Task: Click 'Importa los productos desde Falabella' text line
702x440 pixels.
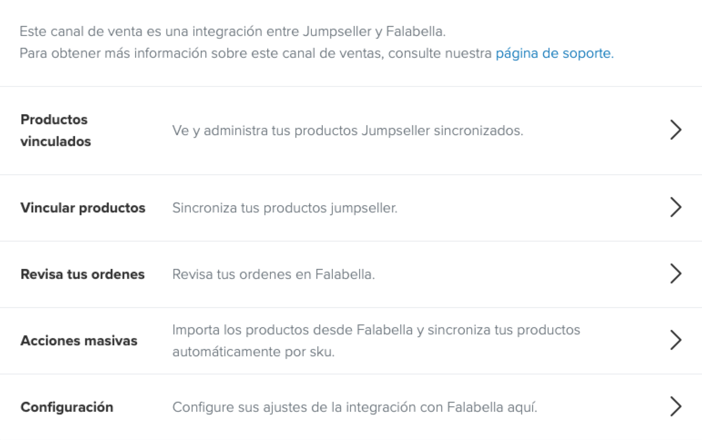Action: coord(376,330)
